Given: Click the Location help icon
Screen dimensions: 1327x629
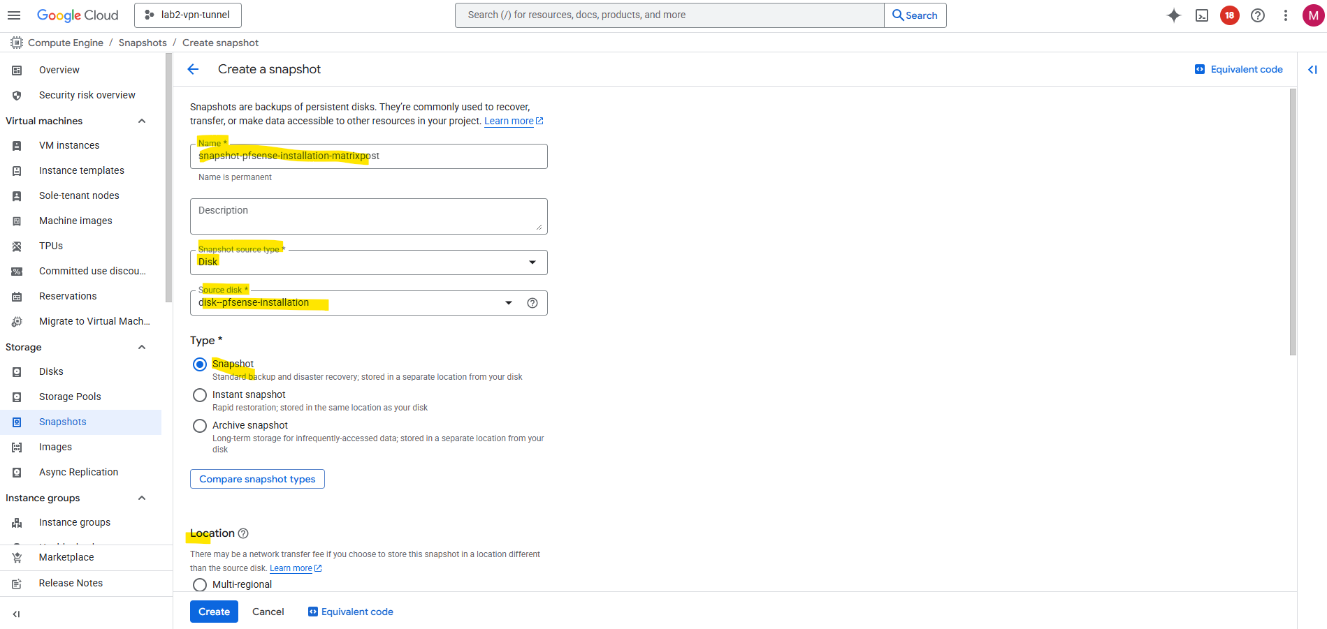Looking at the screenshot, I should tap(243, 533).
